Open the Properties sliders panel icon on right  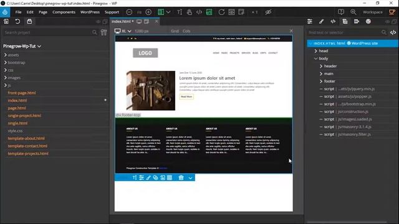click(310, 22)
